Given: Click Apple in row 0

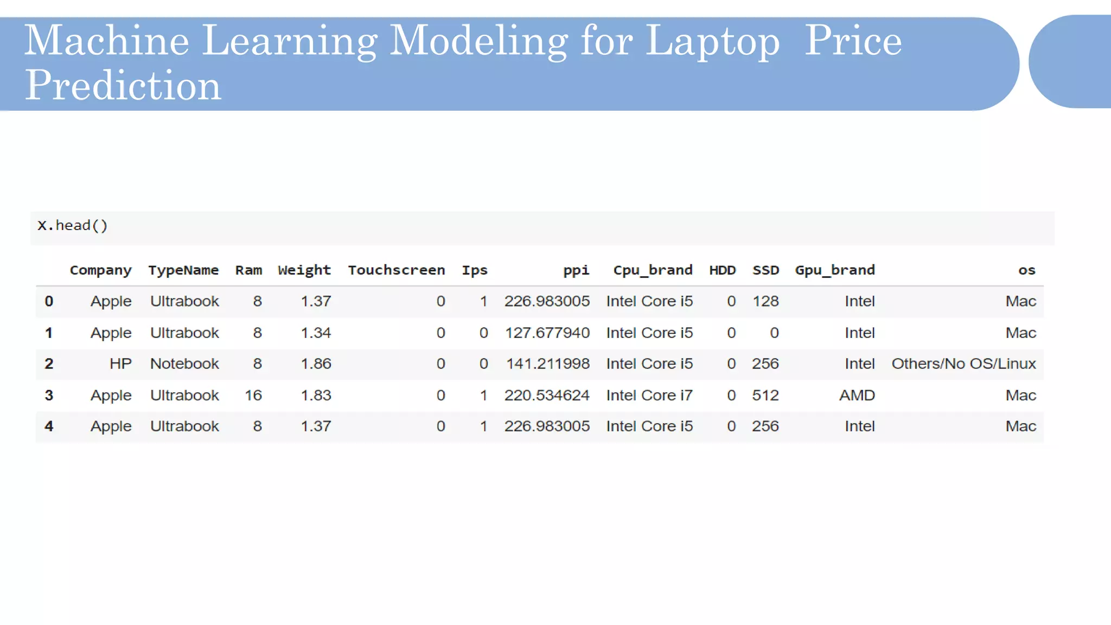Looking at the screenshot, I should (111, 302).
